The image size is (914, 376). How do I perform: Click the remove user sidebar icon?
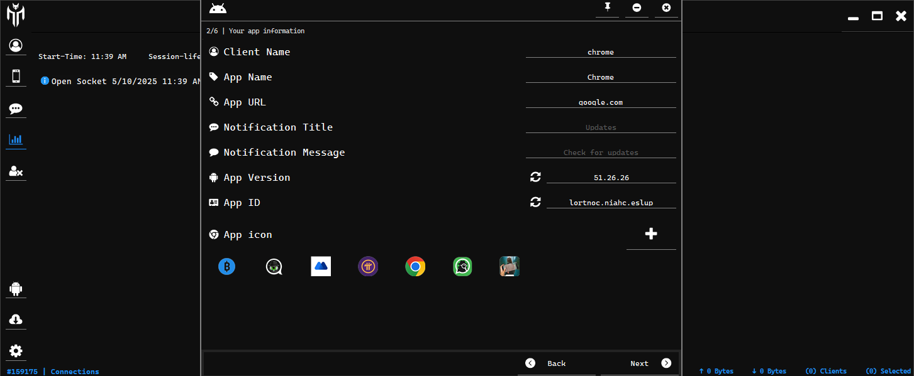coord(16,171)
